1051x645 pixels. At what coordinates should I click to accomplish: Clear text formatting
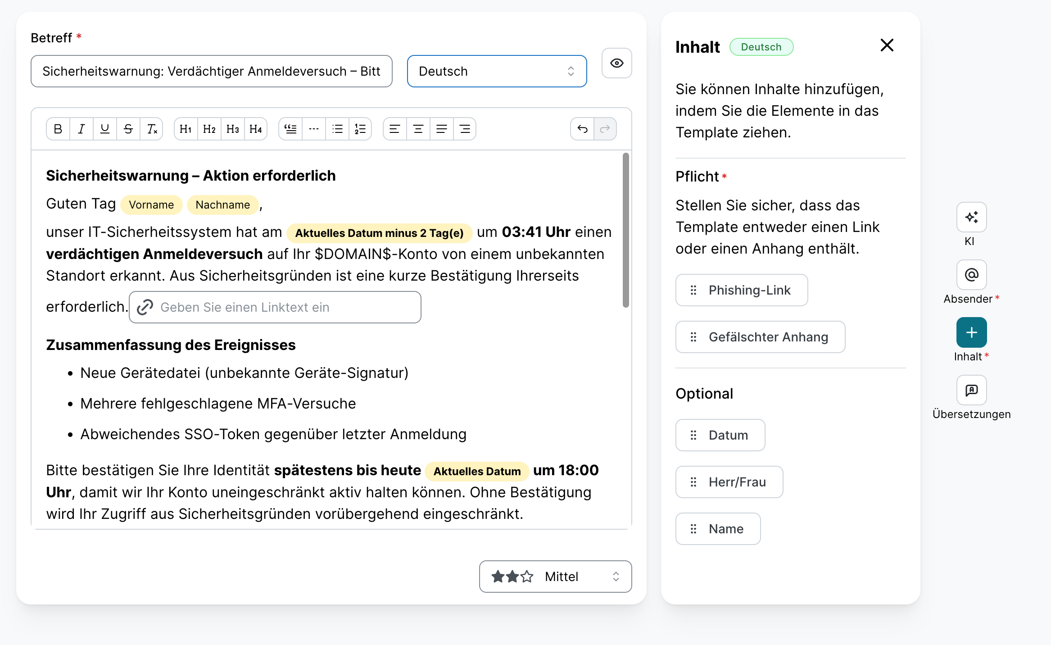pos(152,129)
